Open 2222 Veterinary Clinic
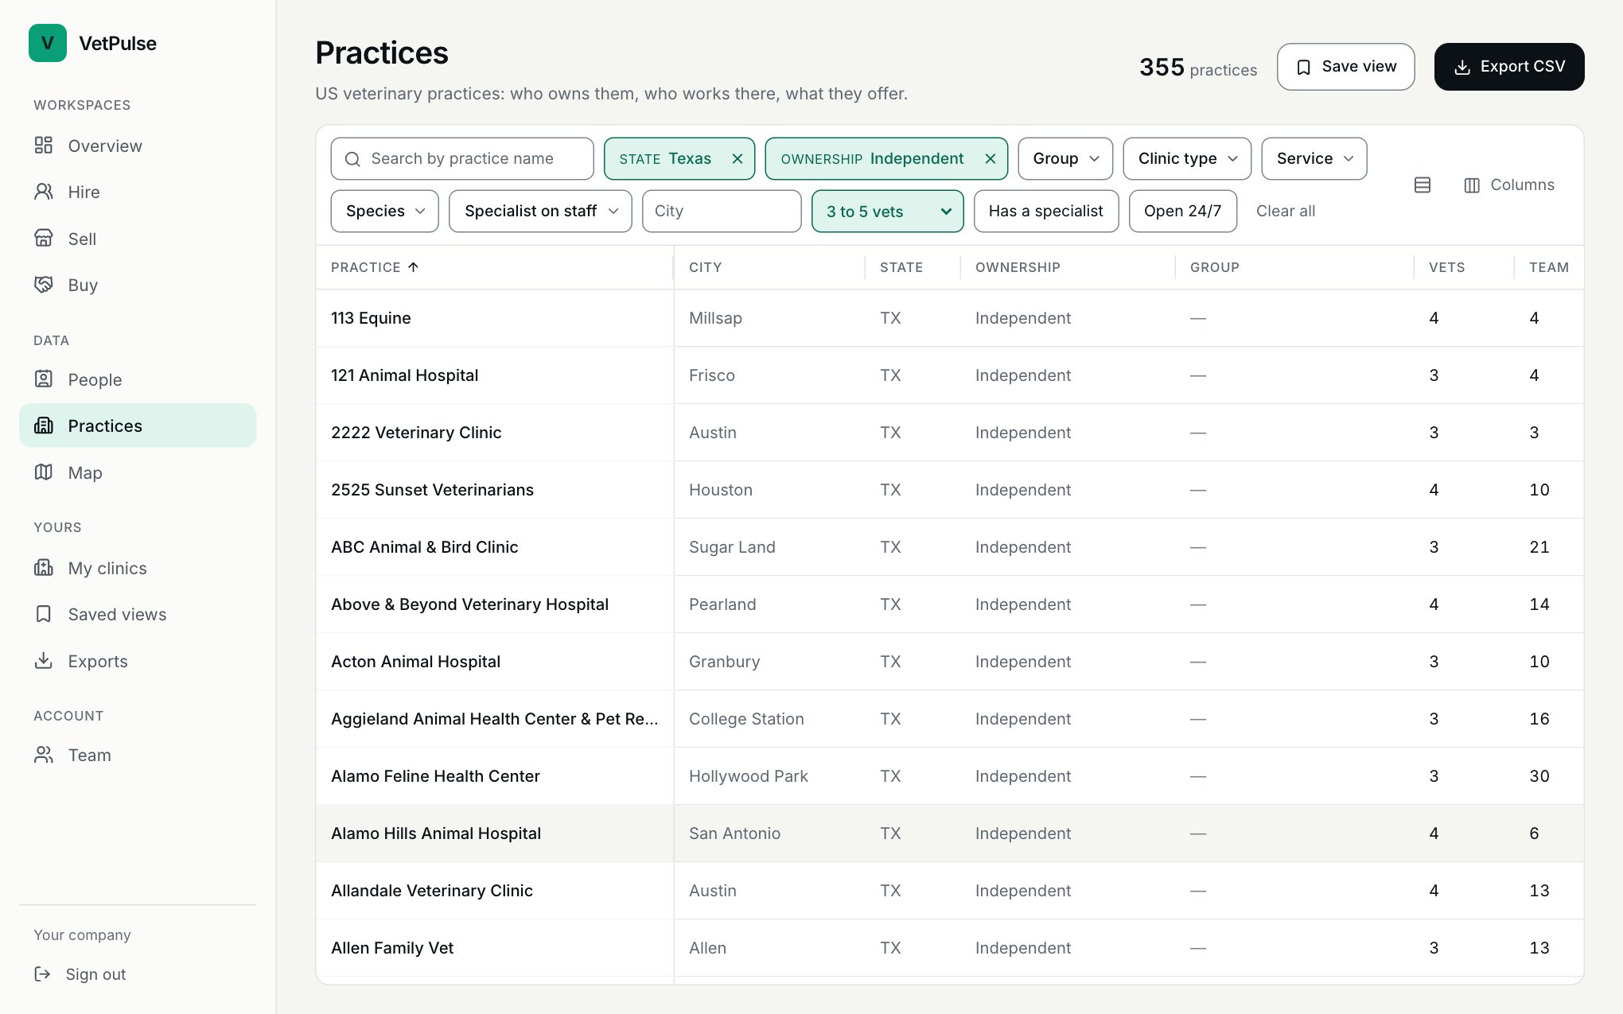This screenshot has width=1623, height=1014. [950, 433]
